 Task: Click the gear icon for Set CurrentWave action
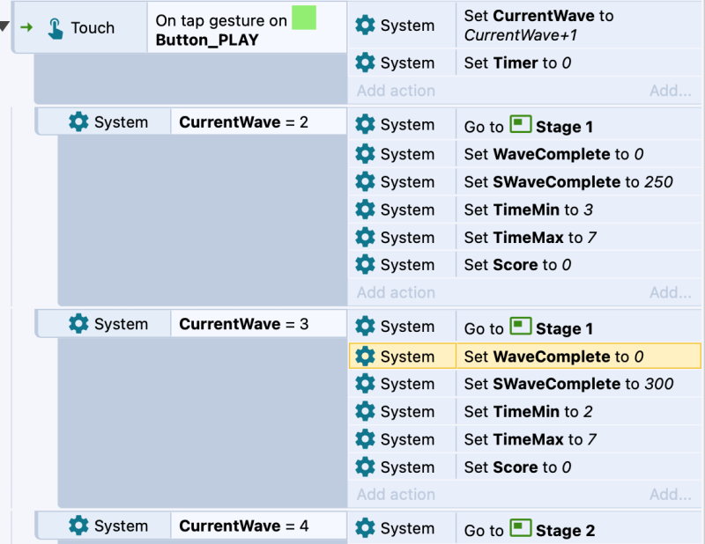365,26
